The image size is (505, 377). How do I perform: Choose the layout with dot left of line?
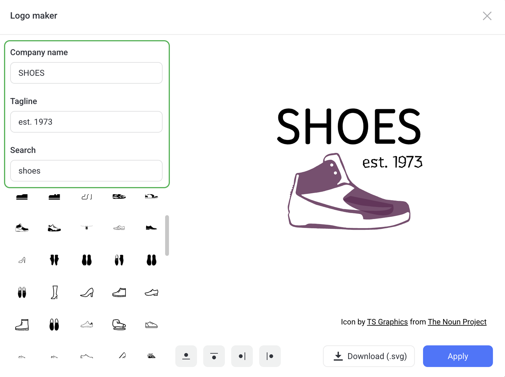(x=242, y=356)
